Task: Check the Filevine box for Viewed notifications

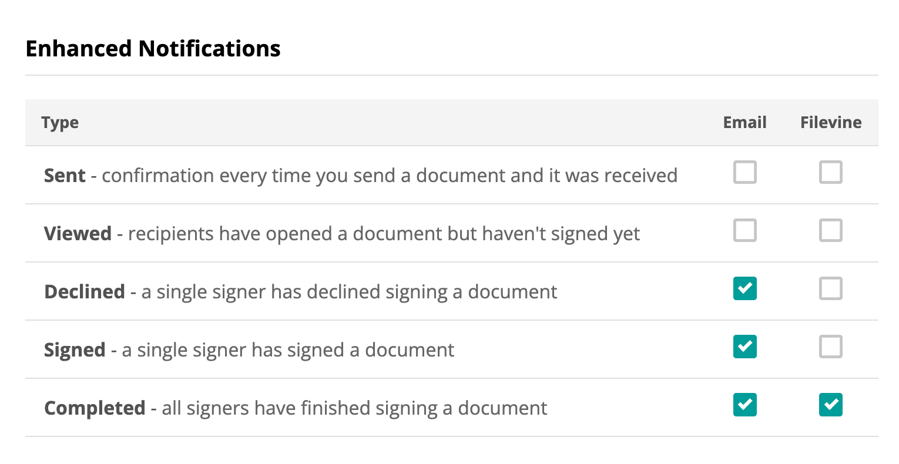Action: click(x=830, y=231)
